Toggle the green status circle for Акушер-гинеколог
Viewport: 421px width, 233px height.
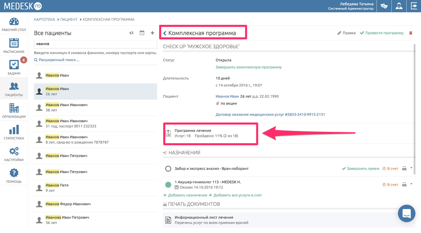168,184
